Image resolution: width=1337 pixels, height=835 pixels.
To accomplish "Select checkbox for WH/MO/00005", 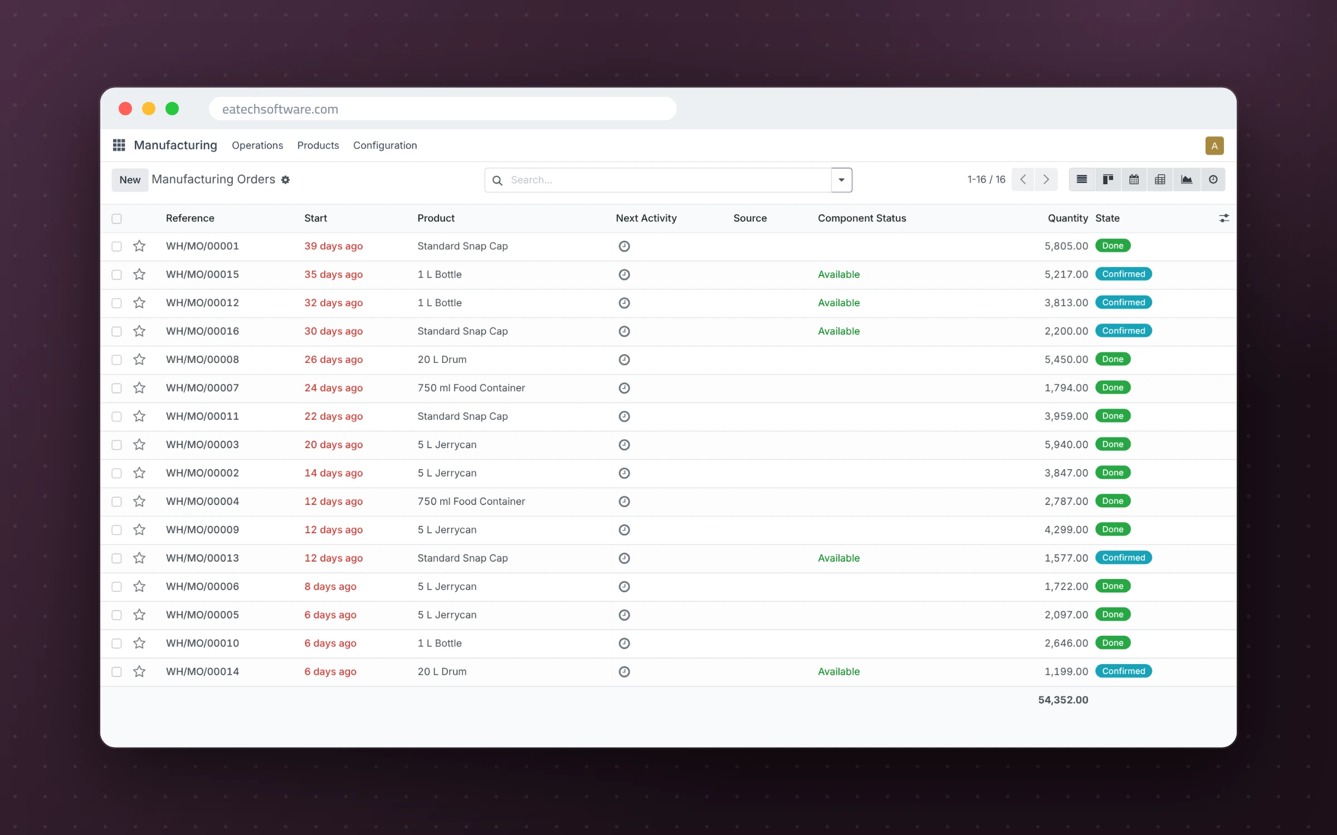I will point(116,616).
